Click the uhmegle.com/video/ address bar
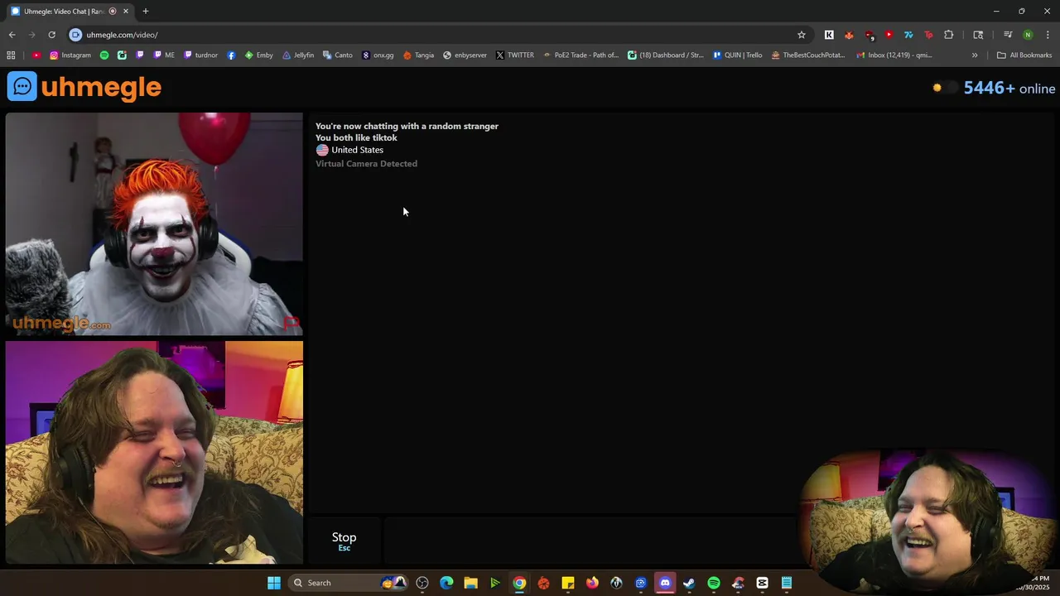The height and width of the screenshot is (596, 1060). (431, 35)
